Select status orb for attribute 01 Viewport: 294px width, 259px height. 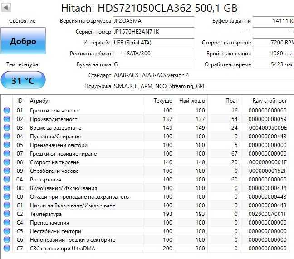click(7, 110)
